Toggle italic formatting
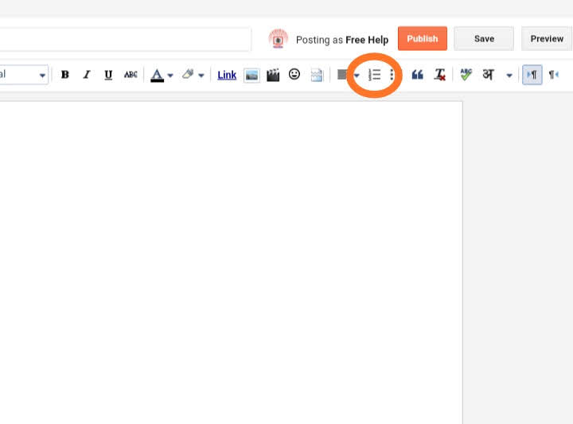 [x=87, y=75]
